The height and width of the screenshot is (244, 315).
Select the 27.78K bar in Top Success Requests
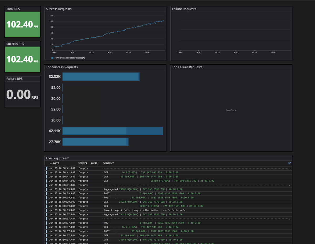(x=96, y=142)
